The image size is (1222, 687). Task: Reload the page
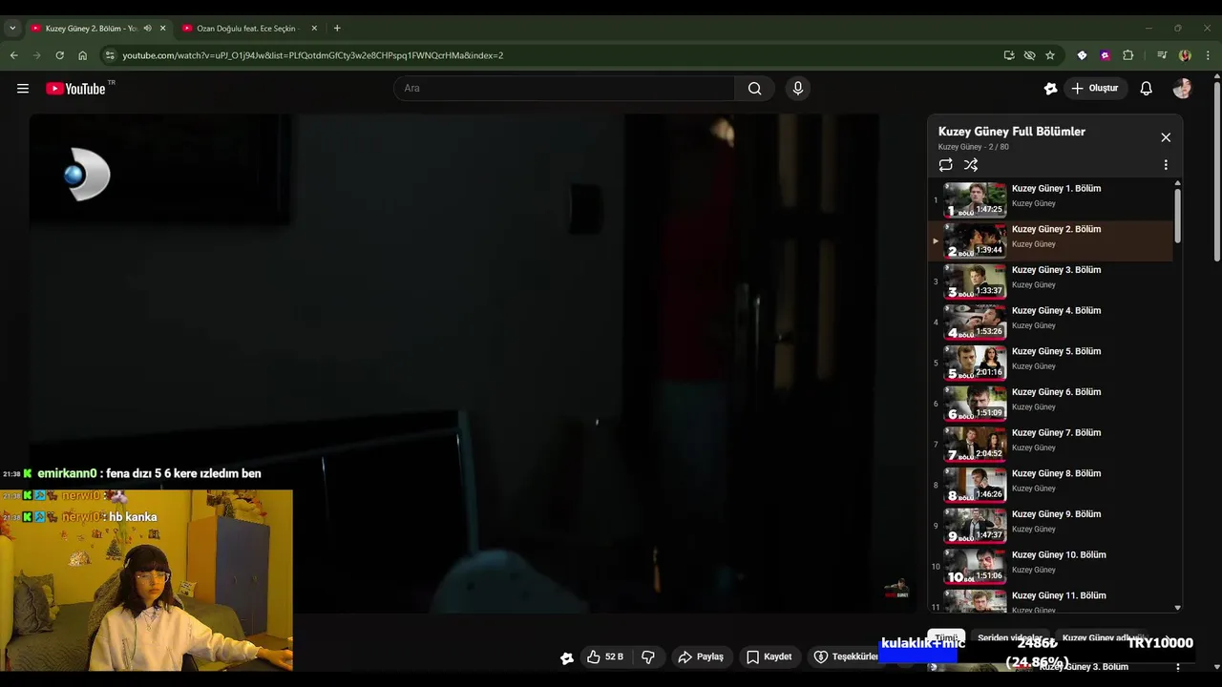tap(59, 55)
